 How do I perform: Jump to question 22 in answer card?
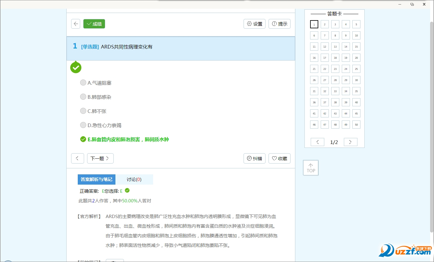[325, 69]
